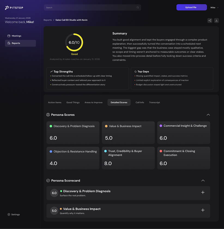Click the share icon button
Screen dimensions: 224x229
pos(210,20)
